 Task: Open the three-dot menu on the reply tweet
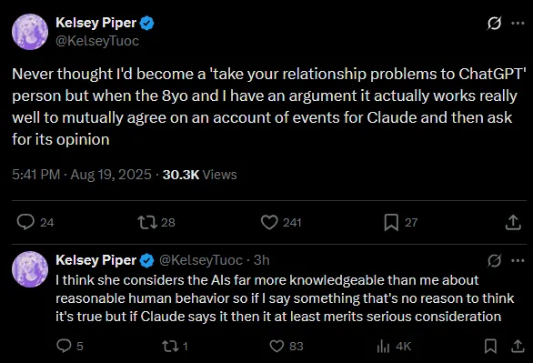[518, 261]
